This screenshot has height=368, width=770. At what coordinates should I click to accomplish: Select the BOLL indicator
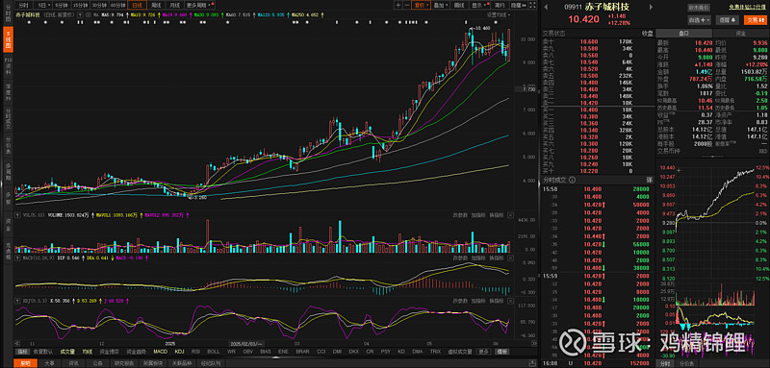pyautogui.click(x=213, y=352)
